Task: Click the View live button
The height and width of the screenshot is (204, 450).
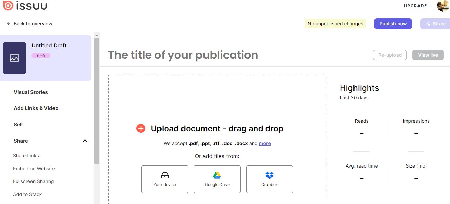Action: point(428,55)
